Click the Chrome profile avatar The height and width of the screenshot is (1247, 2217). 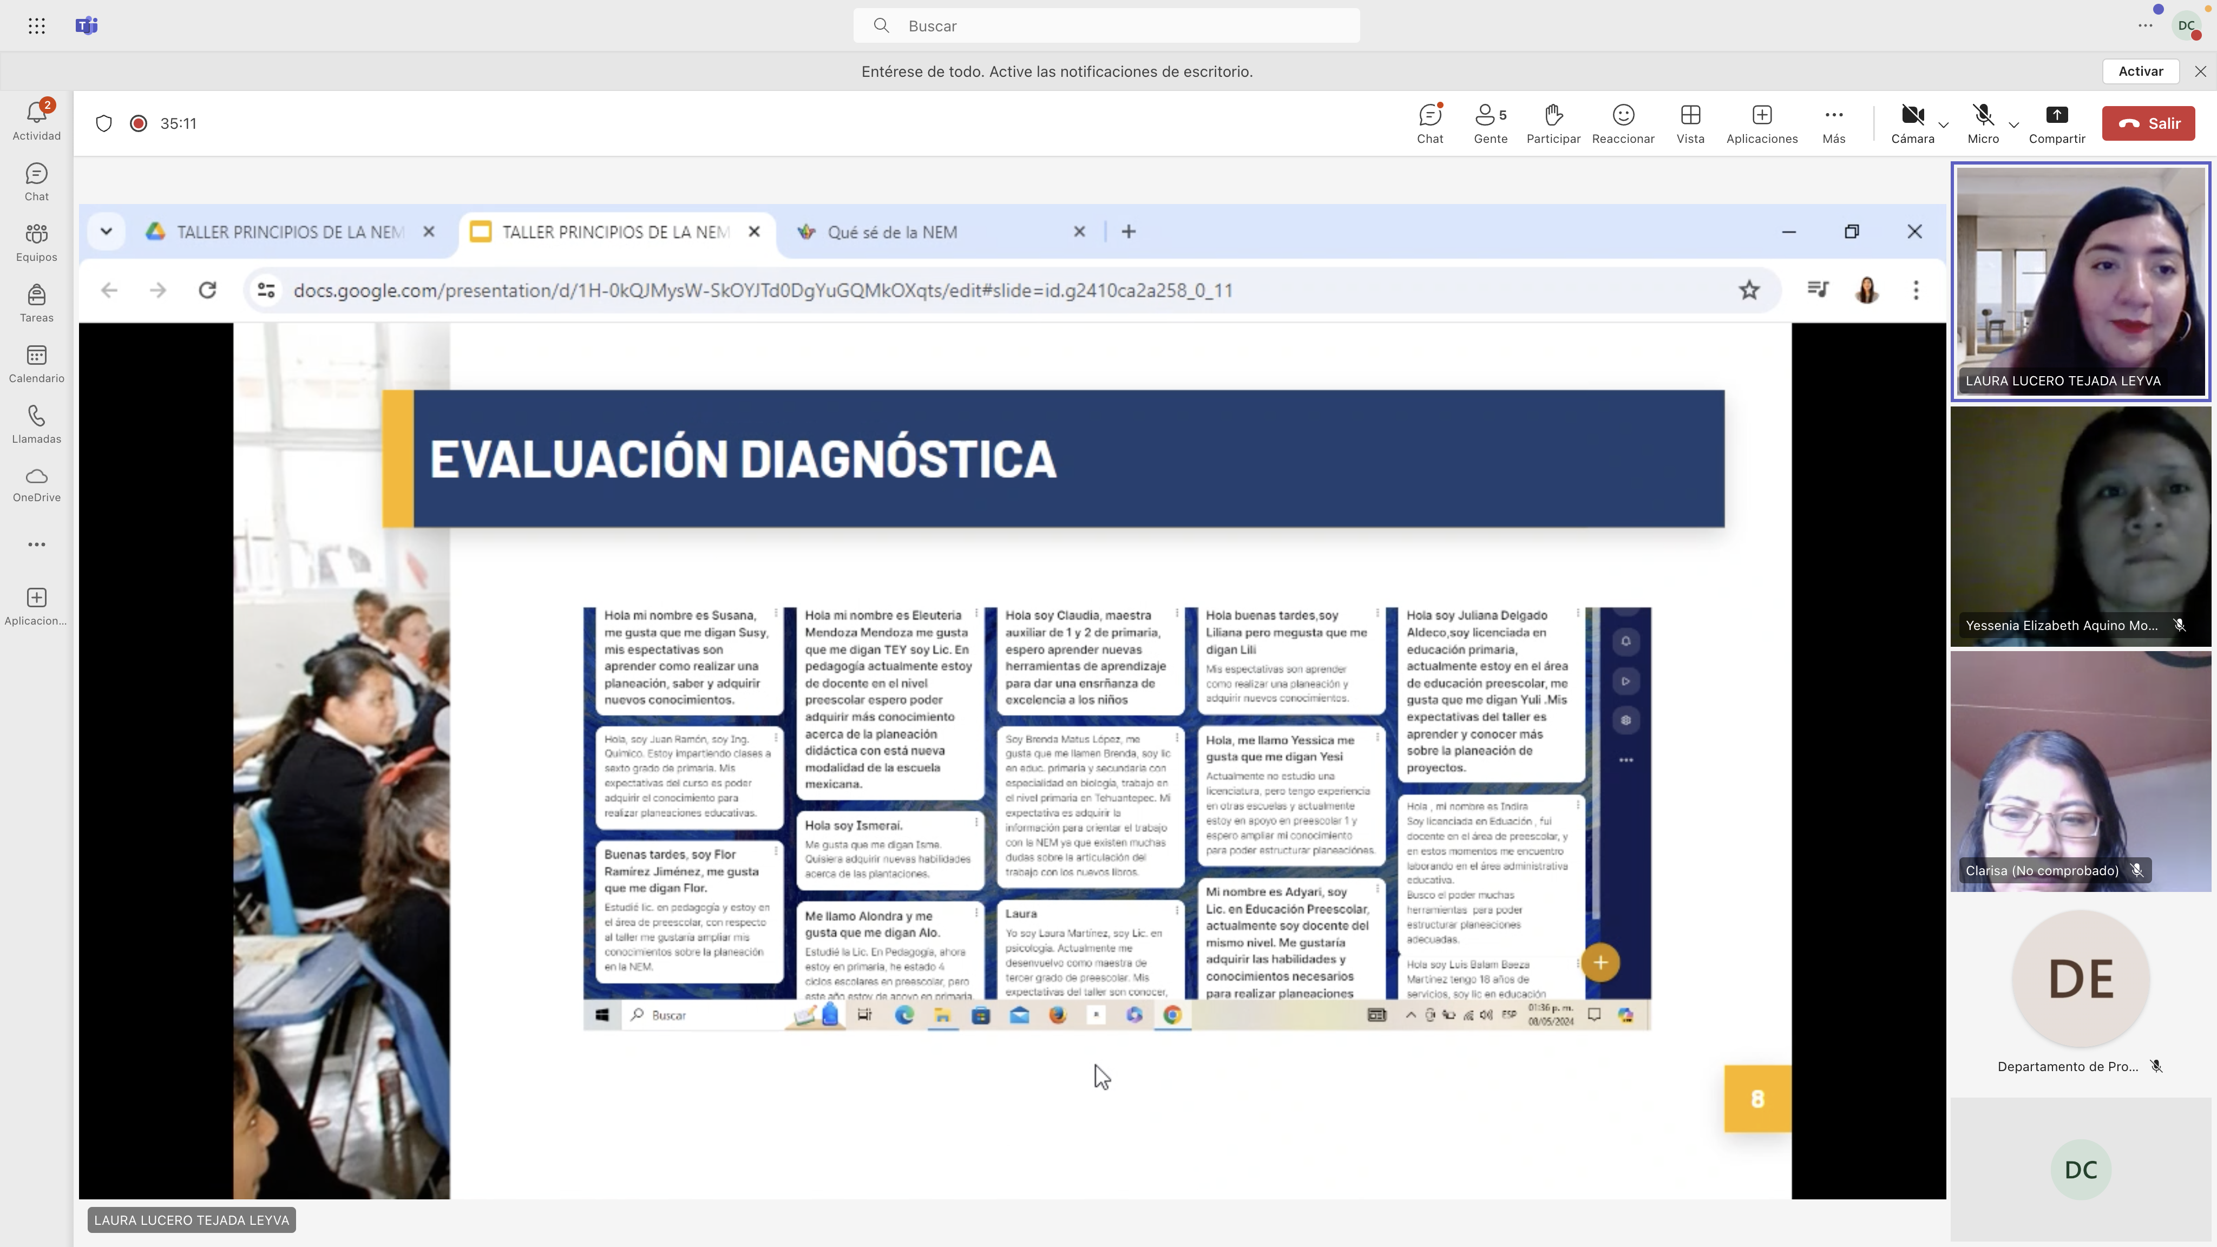pyautogui.click(x=1866, y=290)
